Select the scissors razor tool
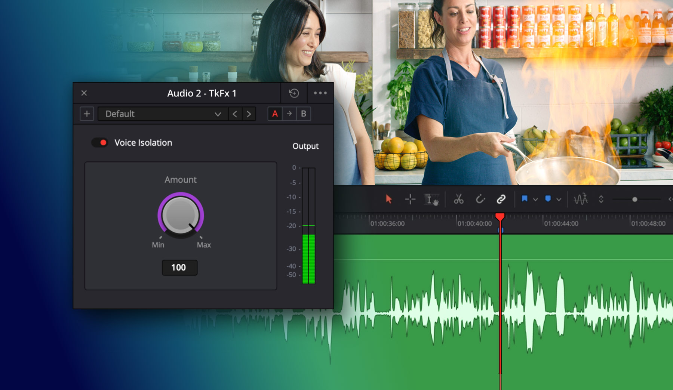The height and width of the screenshot is (390, 673). 458,199
